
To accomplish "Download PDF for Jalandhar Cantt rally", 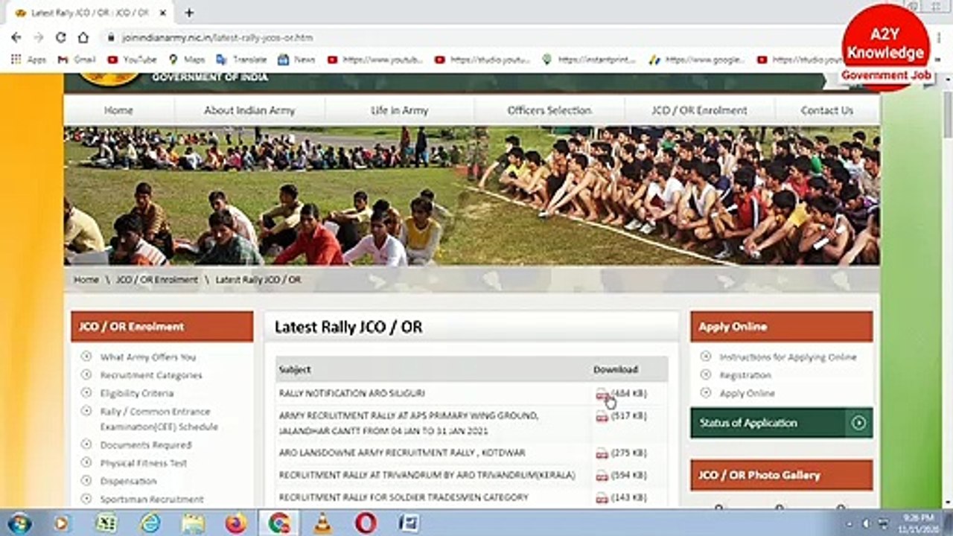I will [602, 417].
